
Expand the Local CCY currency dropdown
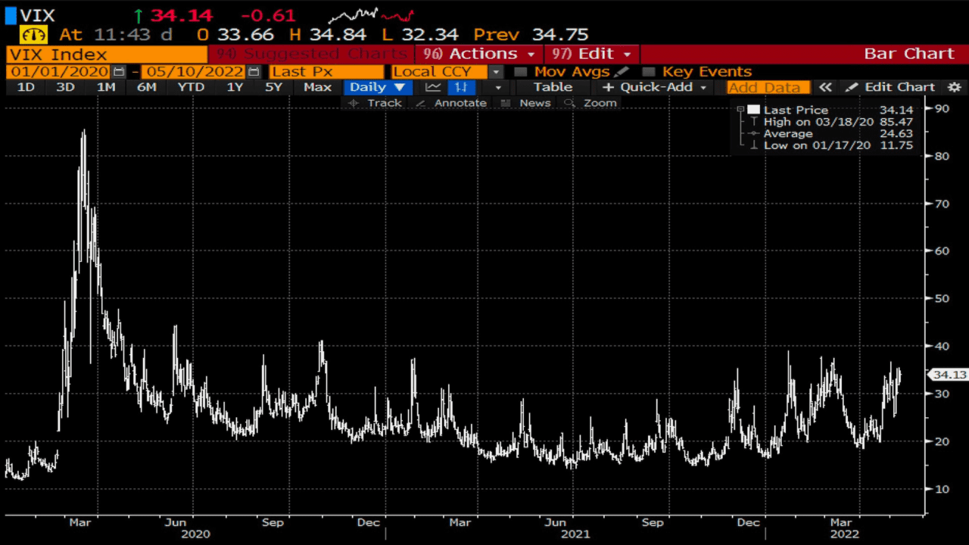(x=496, y=72)
